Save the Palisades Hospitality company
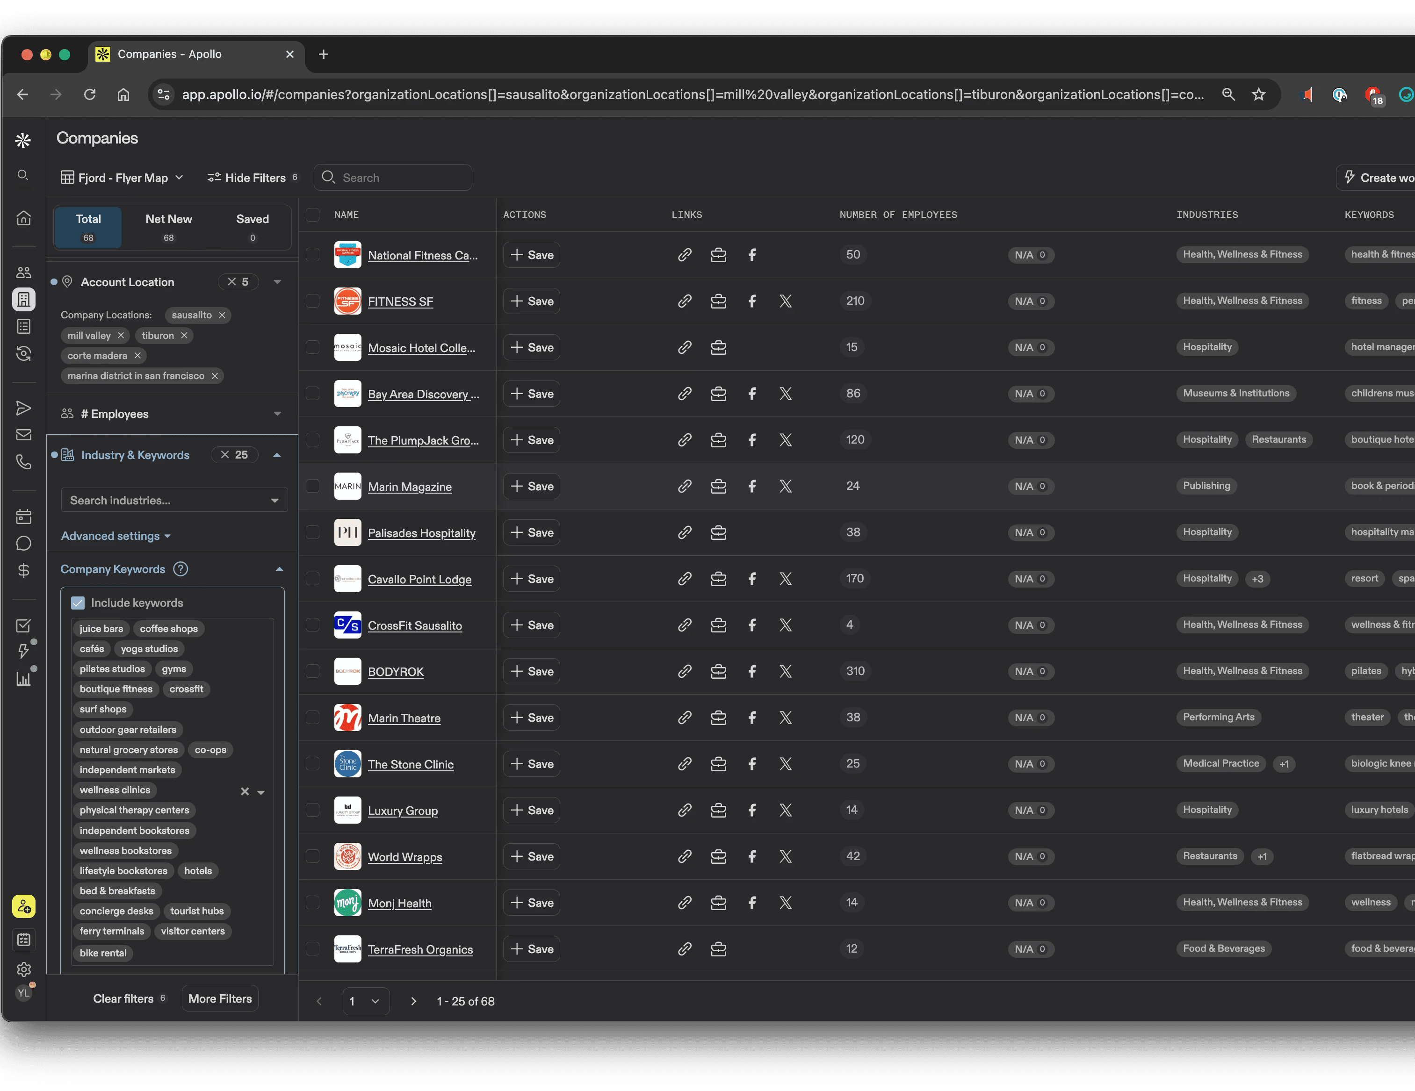 (532, 532)
